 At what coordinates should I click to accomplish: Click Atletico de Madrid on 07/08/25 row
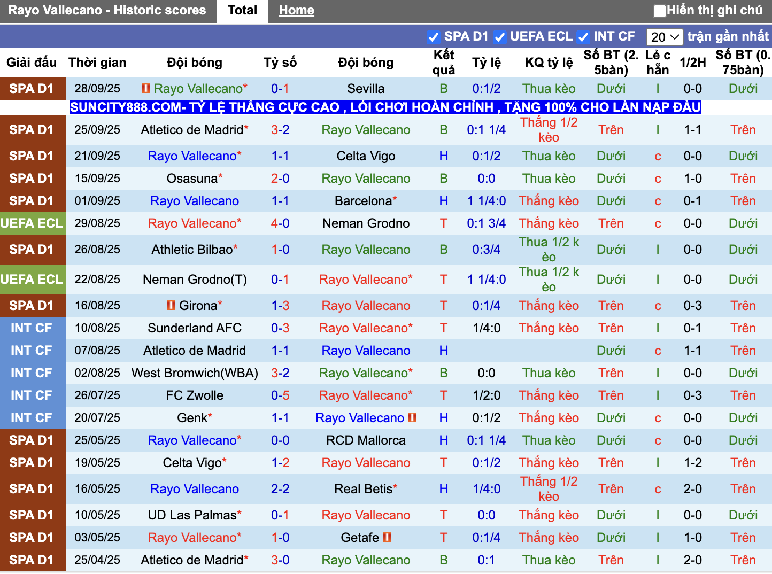[x=195, y=351]
